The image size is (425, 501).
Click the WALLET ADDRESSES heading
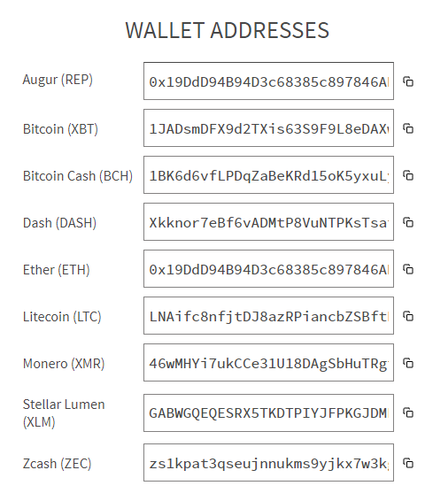[x=228, y=30]
